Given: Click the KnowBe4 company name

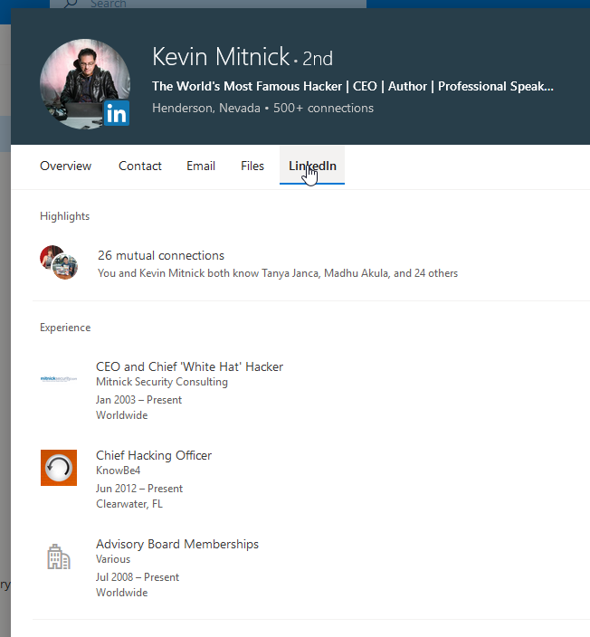Looking at the screenshot, I should pos(119,471).
